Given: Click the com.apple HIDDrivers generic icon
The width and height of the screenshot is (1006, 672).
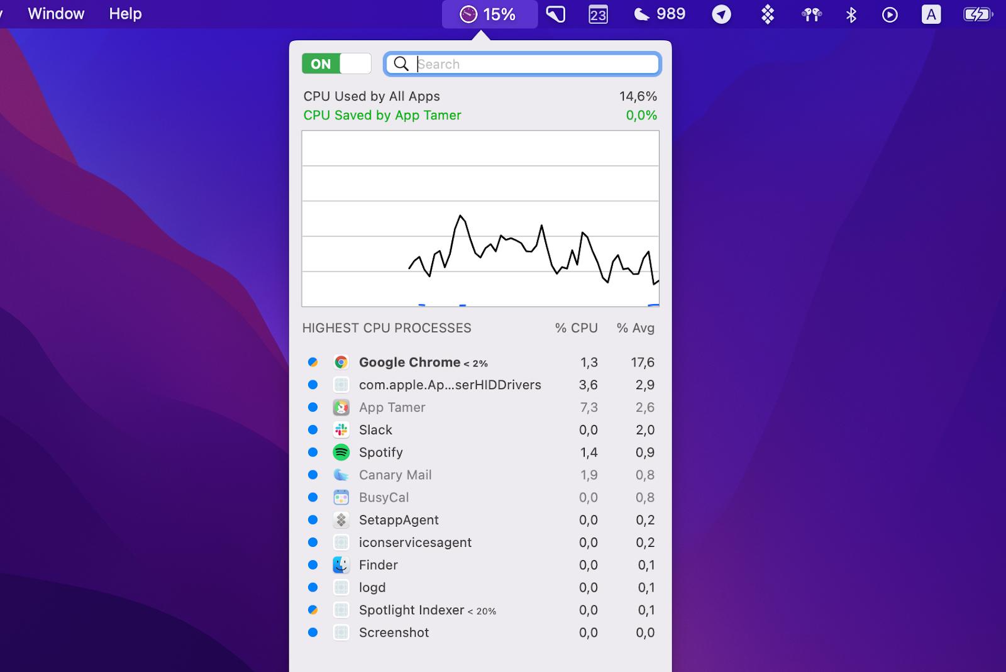Looking at the screenshot, I should coord(341,385).
